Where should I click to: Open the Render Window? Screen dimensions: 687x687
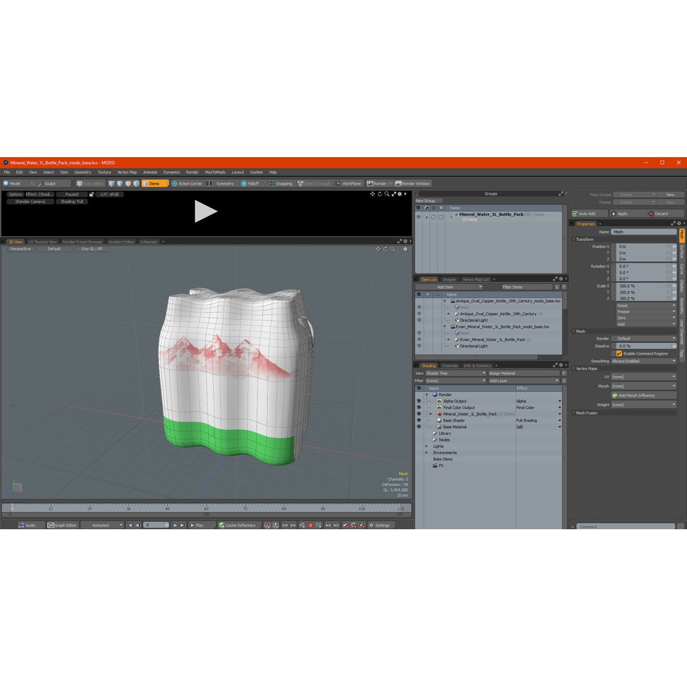[413, 184]
